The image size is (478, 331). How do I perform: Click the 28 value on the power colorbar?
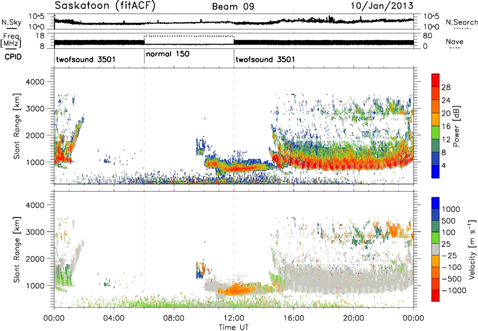tap(446, 87)
